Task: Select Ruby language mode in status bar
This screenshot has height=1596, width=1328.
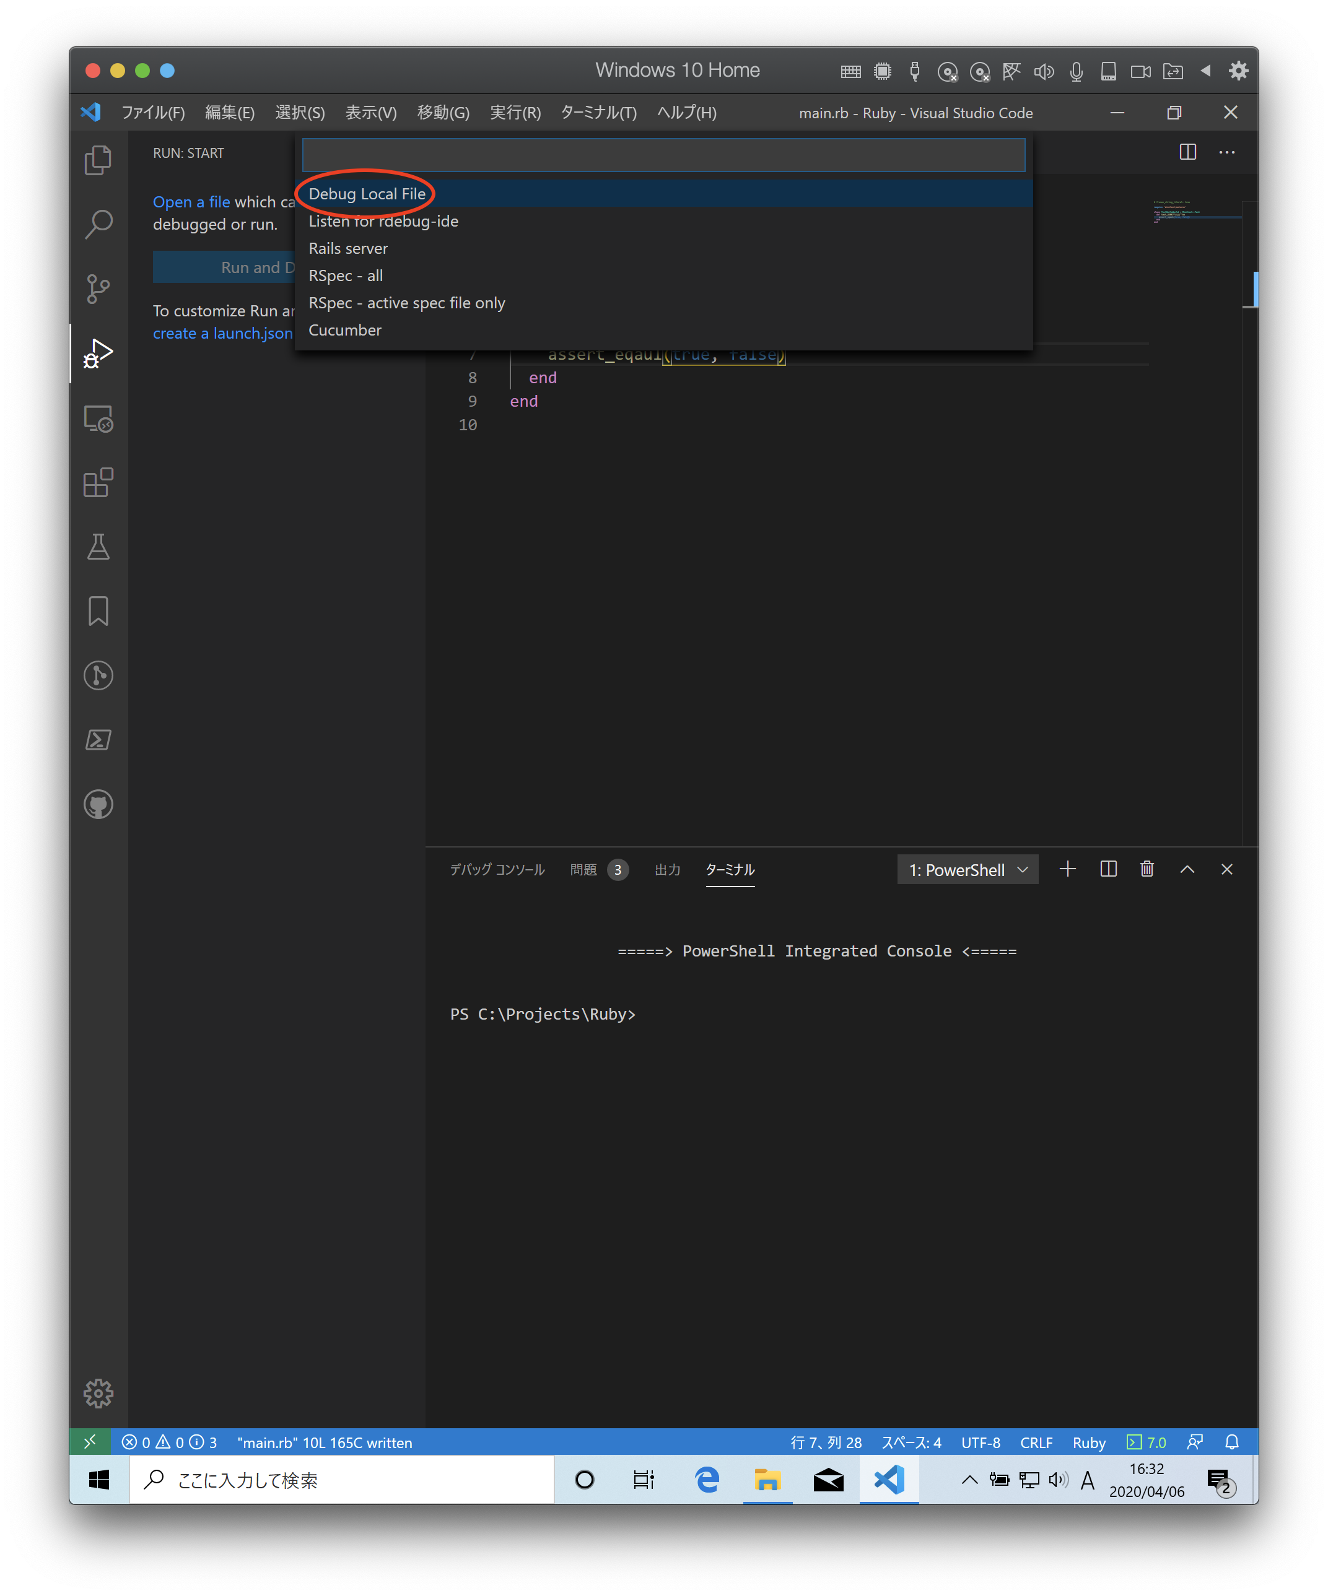Action: click(1088, 1442)
